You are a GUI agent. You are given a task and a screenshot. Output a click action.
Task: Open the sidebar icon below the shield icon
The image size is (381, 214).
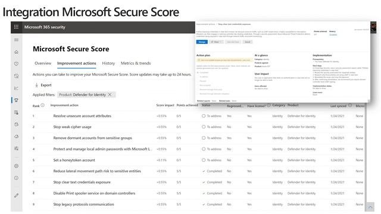pos(16,76)
